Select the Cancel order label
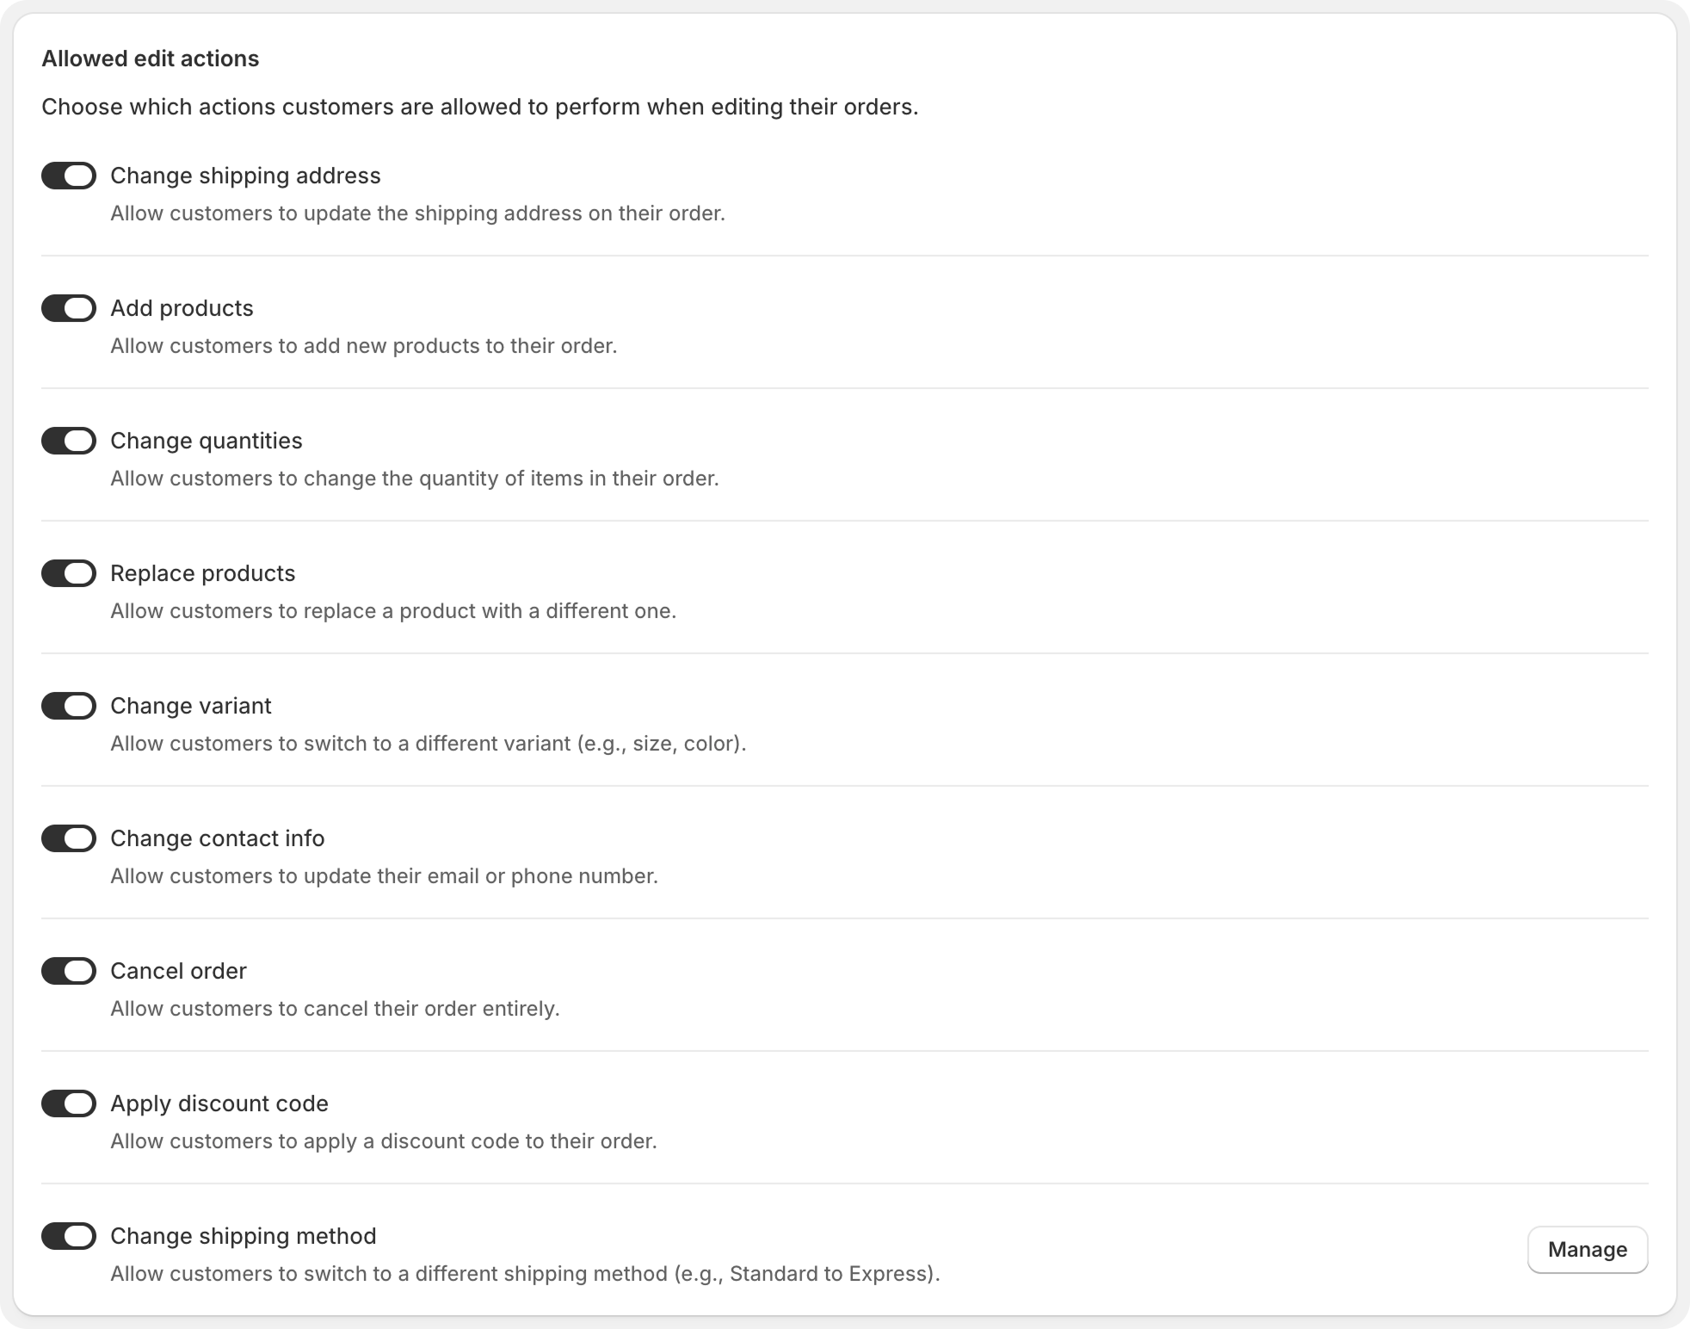Screen dimensions: 1690x1329 click(x=178, y=971)
